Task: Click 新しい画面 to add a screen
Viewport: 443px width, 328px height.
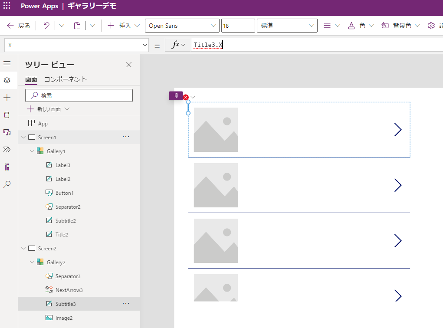Action: click(x=48, y=109)
